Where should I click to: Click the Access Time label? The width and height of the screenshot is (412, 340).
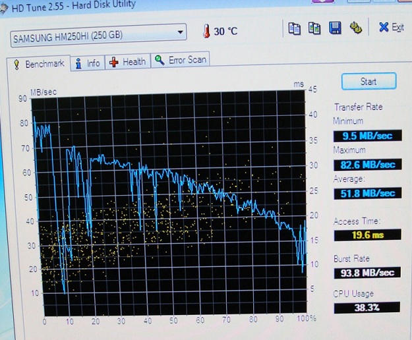pyautogui.click(x=357, y=221)
